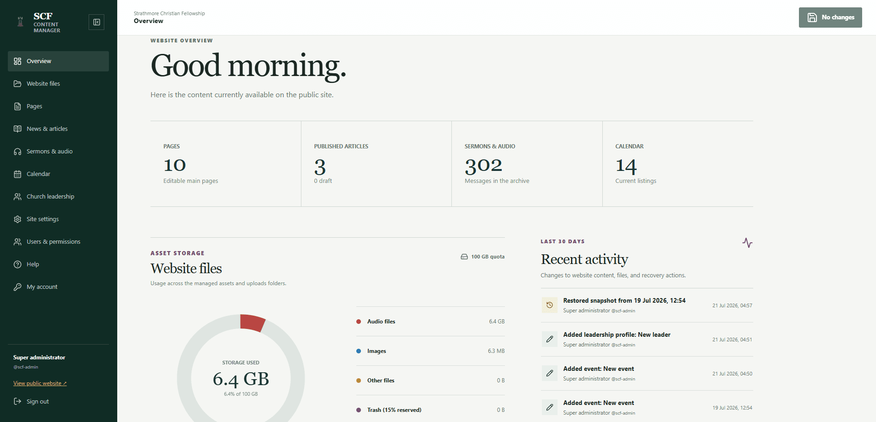Click the My account key icon
This screenshot has width=876, height=422.
[x=18, y=287]
